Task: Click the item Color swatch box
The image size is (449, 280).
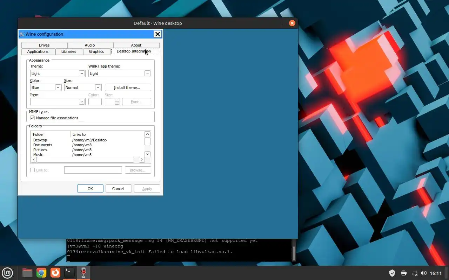Action: pos(95,102)
